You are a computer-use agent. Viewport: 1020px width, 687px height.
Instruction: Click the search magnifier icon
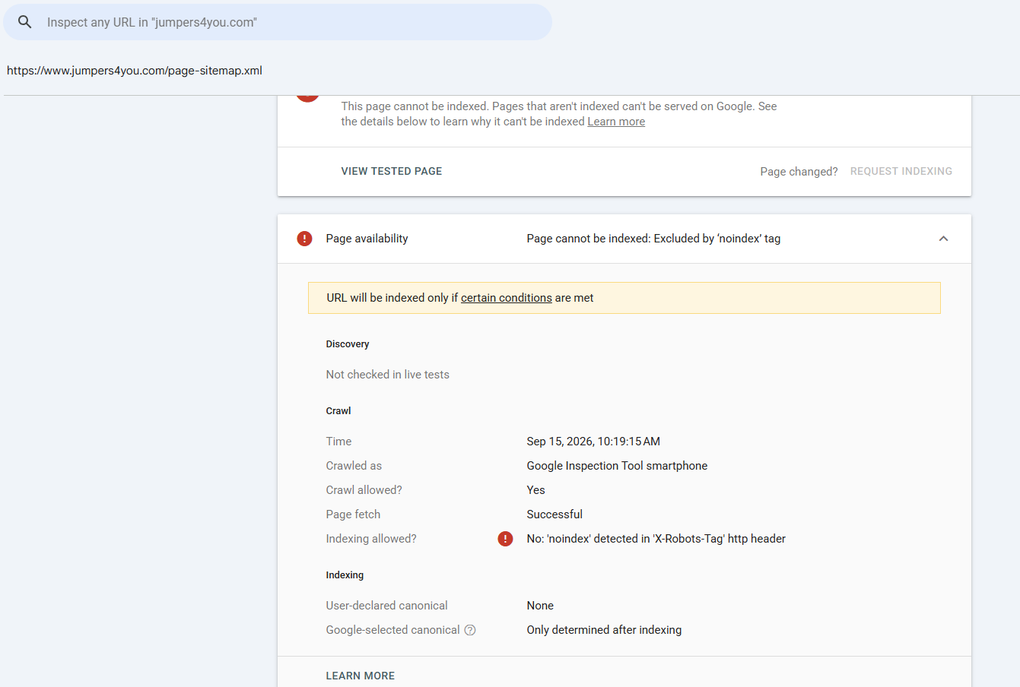25,22
